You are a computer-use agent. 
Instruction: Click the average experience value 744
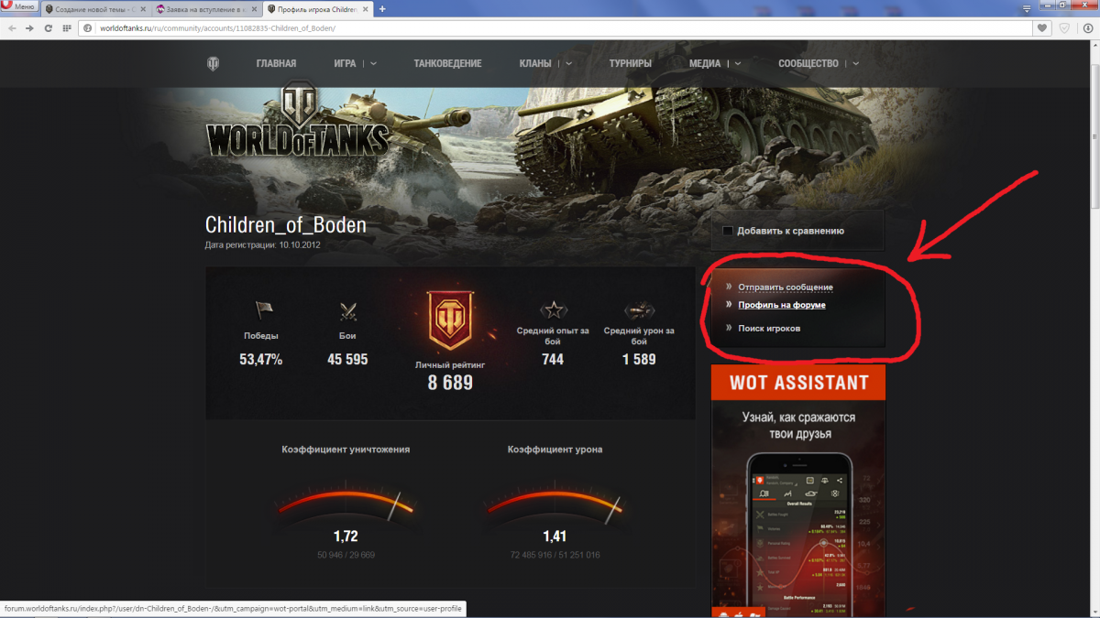[553, 360]
